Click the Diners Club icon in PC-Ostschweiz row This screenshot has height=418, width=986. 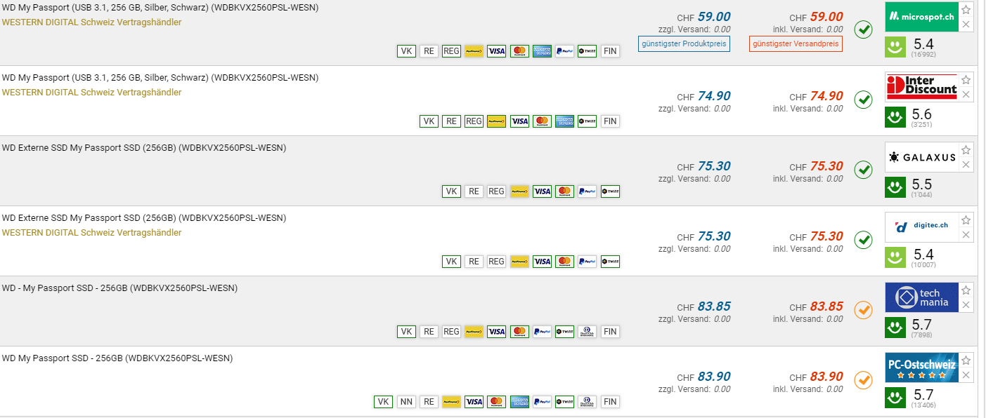pos(588,402)
